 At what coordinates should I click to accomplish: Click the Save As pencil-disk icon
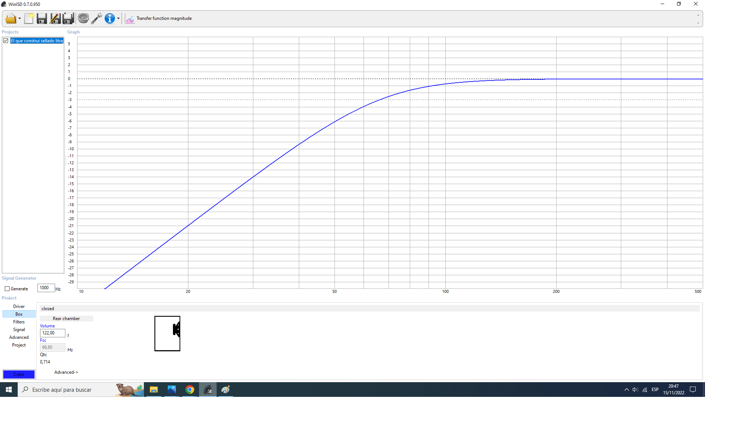[55, 18]
